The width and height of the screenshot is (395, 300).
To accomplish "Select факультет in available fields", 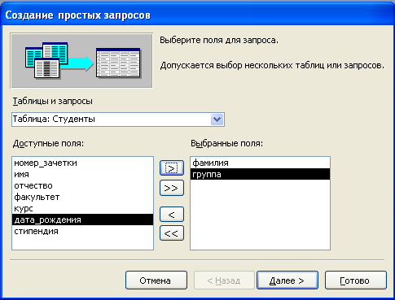I will [82, 197].
